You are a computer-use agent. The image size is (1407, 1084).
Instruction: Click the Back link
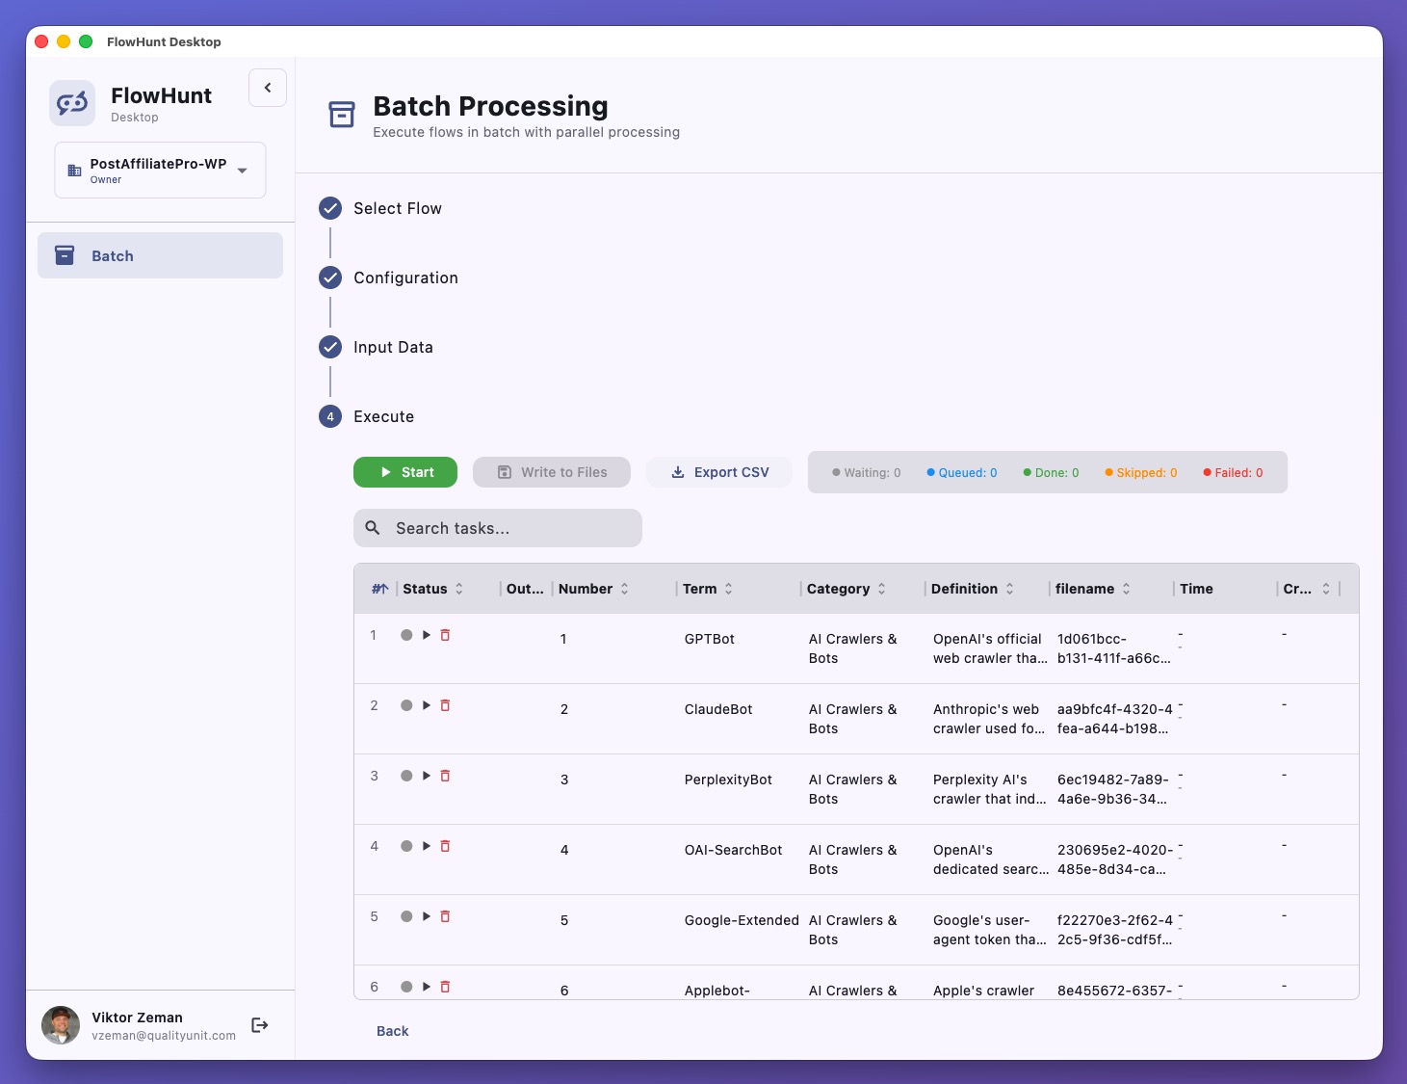tap(392, 1031)
